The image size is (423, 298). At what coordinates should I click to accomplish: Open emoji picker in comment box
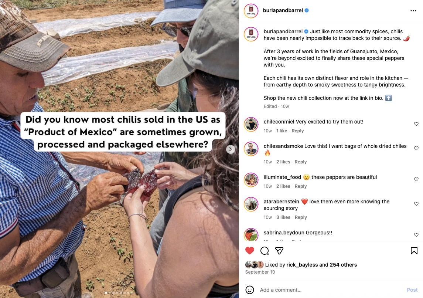(x=249, y=289)
